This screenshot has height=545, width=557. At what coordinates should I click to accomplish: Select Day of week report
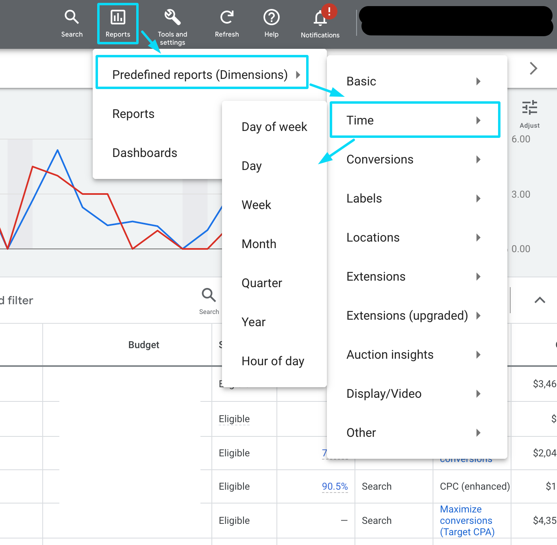(274, 127)
